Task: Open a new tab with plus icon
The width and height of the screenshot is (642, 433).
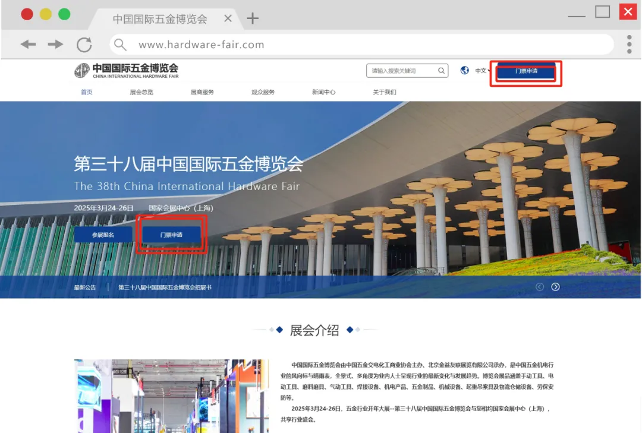Action: click(253, 18)
